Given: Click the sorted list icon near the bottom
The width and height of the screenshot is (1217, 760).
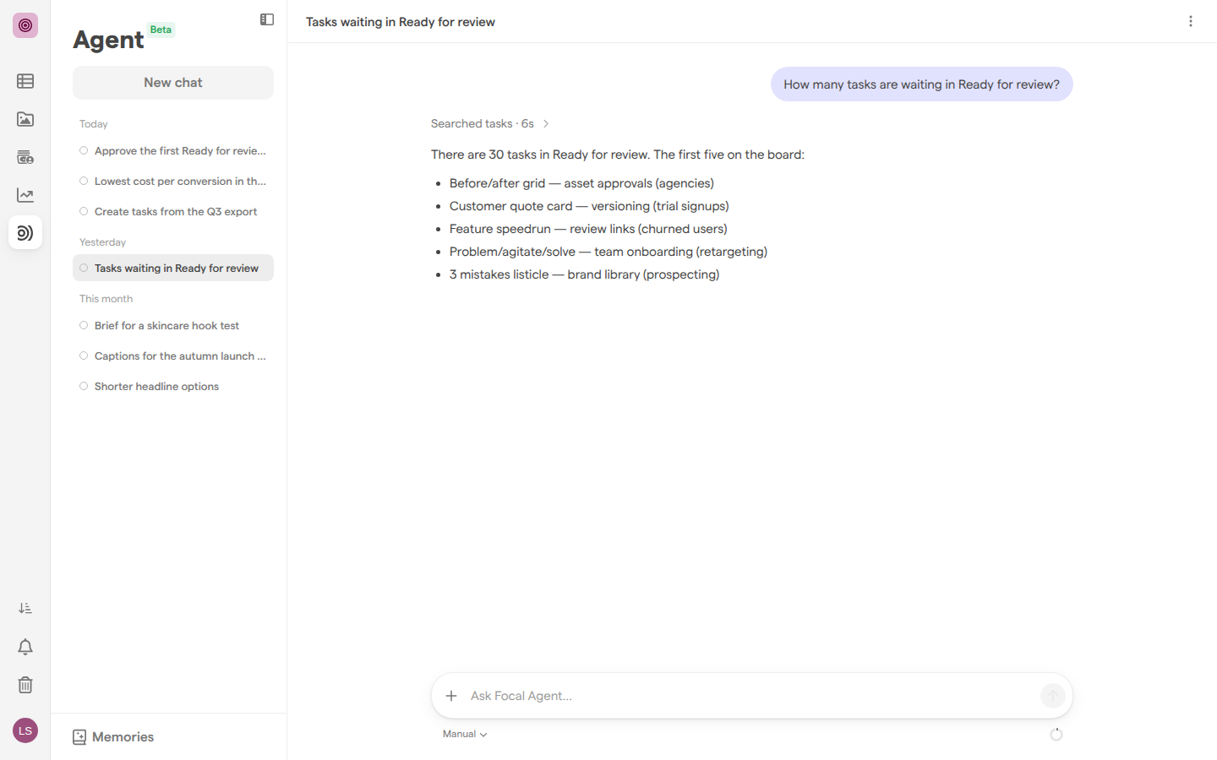Looking at the screenshot, I should click(x=25, y=608).
